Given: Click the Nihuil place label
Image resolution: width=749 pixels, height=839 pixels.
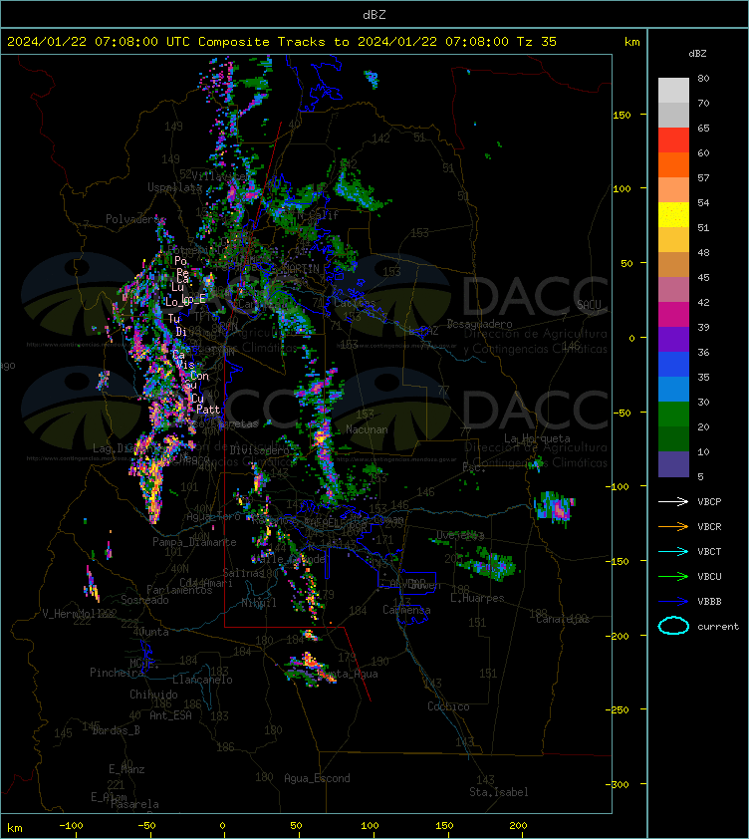Looking at the screenshot, I should click(x=258, y=603).
